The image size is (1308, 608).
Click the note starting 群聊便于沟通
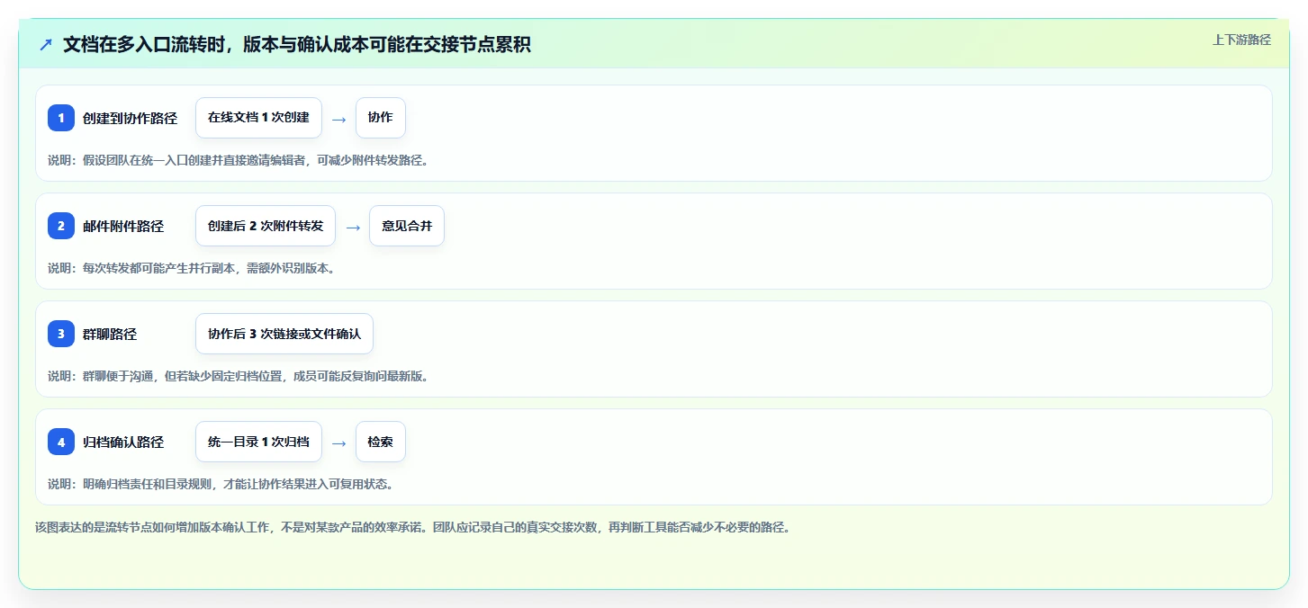point(239,376)
